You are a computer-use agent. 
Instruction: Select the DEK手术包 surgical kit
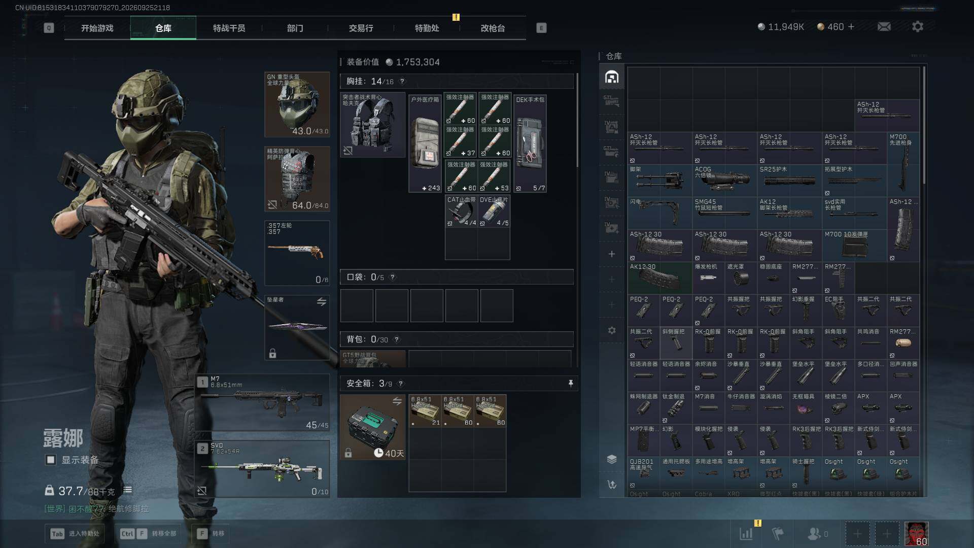tap(530, 144)
